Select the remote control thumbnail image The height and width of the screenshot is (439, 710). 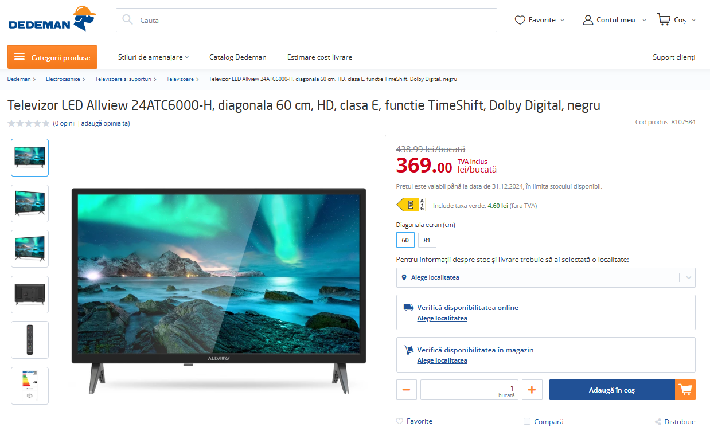click(30, 340)
